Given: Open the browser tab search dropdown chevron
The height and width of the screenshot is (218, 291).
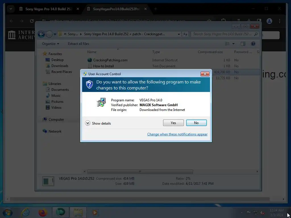Looking at the screenshot, I should click(11, 9).
